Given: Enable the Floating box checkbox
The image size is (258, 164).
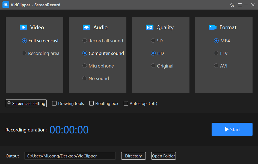Looking at the screenshot, I should (x=91, y=103).
